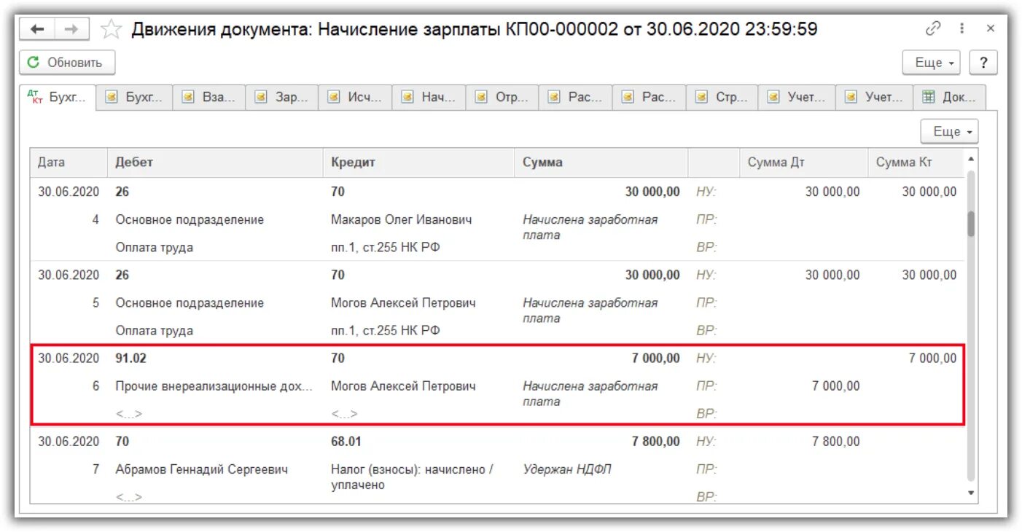Click the Сумма column header
The width and height of the screenshot is (1022, 532).
[x=601, y=163]
